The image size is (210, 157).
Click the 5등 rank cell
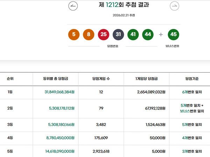coord(10,151)
